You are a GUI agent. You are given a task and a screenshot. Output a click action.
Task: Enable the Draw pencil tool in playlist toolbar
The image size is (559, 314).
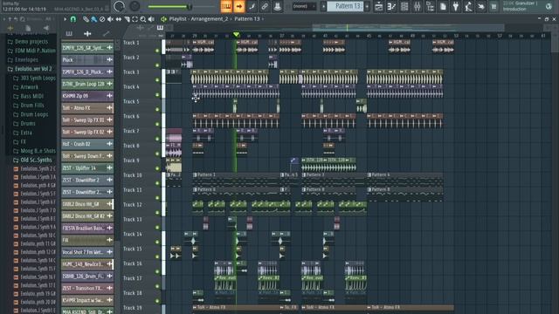click(x=86, y=19)
